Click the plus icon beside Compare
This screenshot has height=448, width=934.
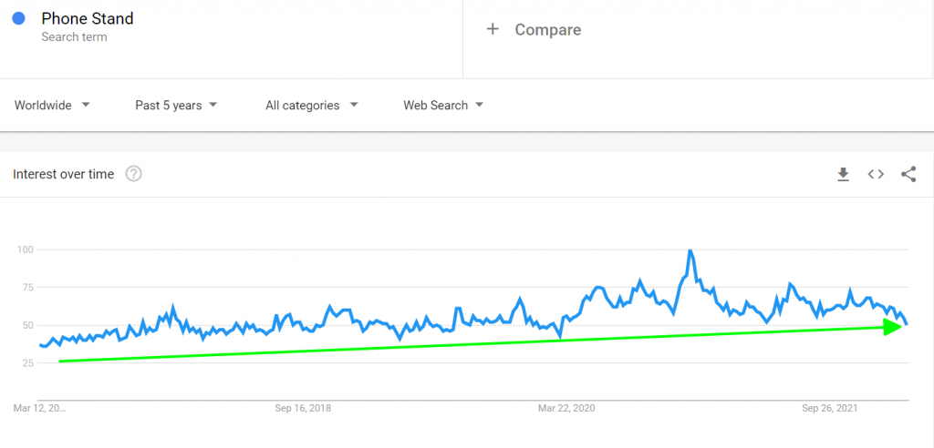[493, 29]
